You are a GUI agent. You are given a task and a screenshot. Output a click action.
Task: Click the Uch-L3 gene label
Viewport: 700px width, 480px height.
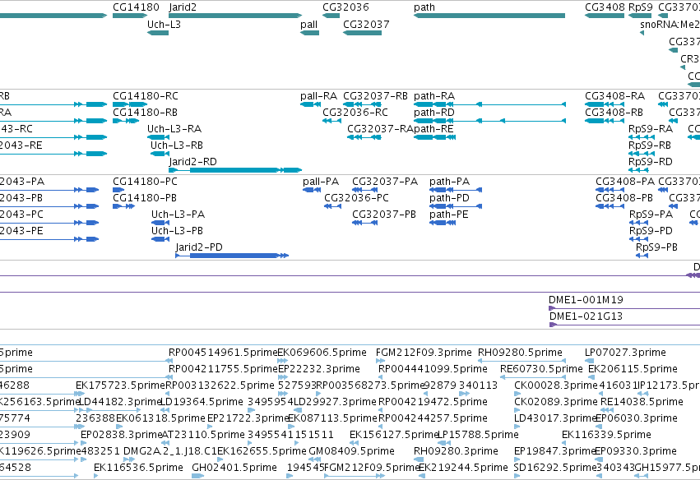(164, 24)
